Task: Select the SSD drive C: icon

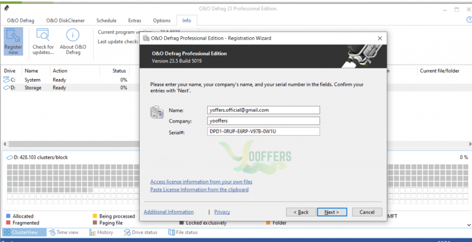Action: (6, 80)
